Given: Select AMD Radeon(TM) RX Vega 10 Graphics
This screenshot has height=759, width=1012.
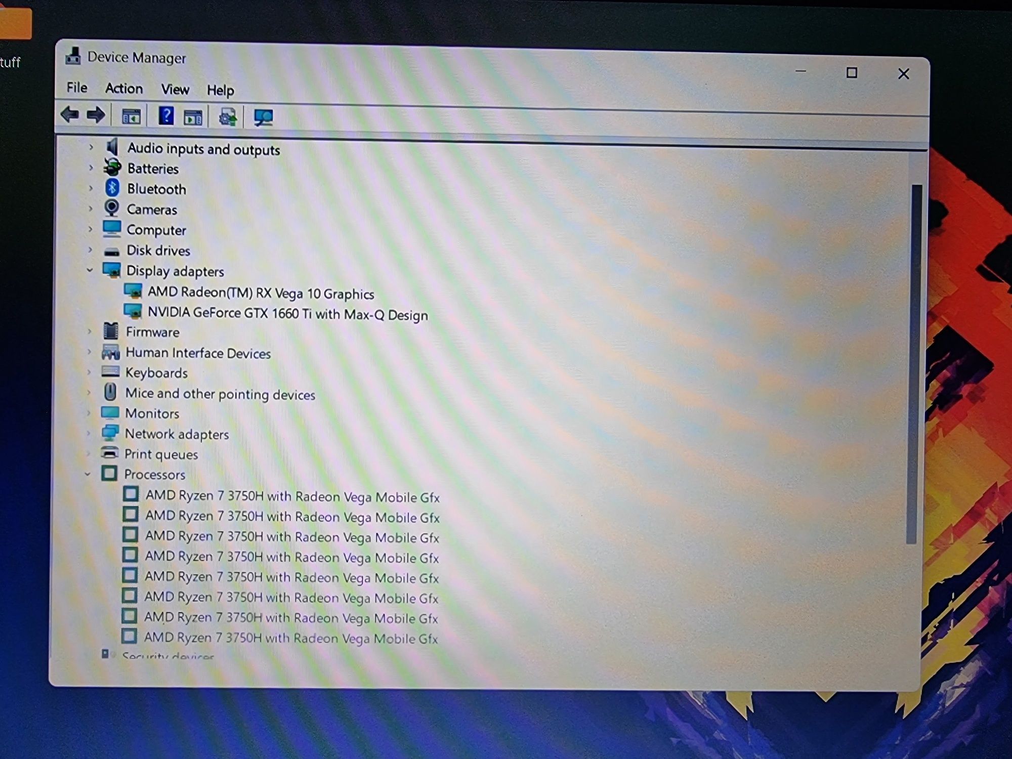Looking at the screenshot, I should 261,293.
